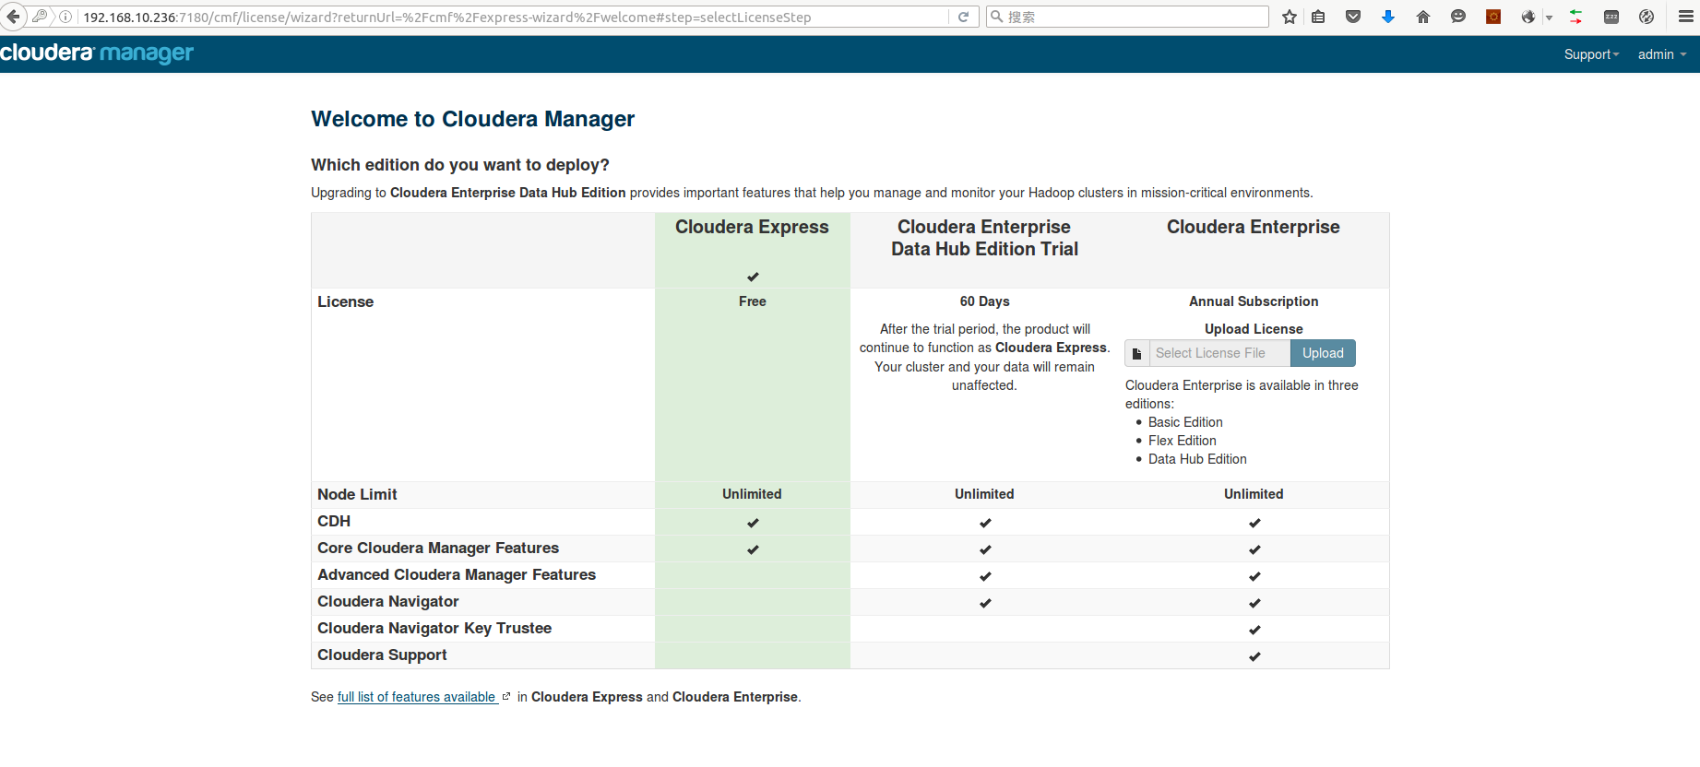Click the red and green arrows extension icon

point(1575,17)
